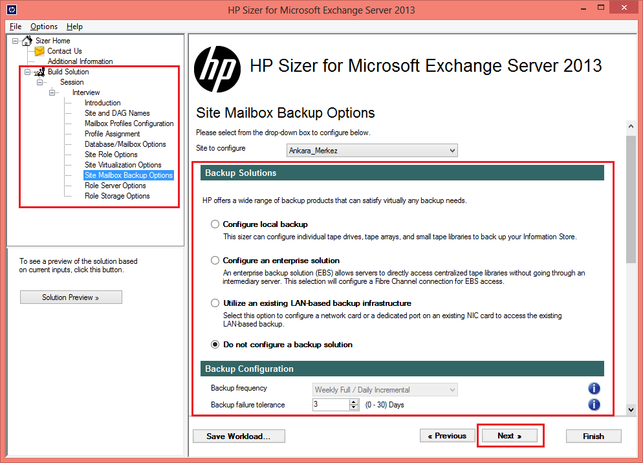Click the scrollbar down arrow
The width and height of the screenshot is (643, 463).
pyautogui.click(x=631, y=409)
